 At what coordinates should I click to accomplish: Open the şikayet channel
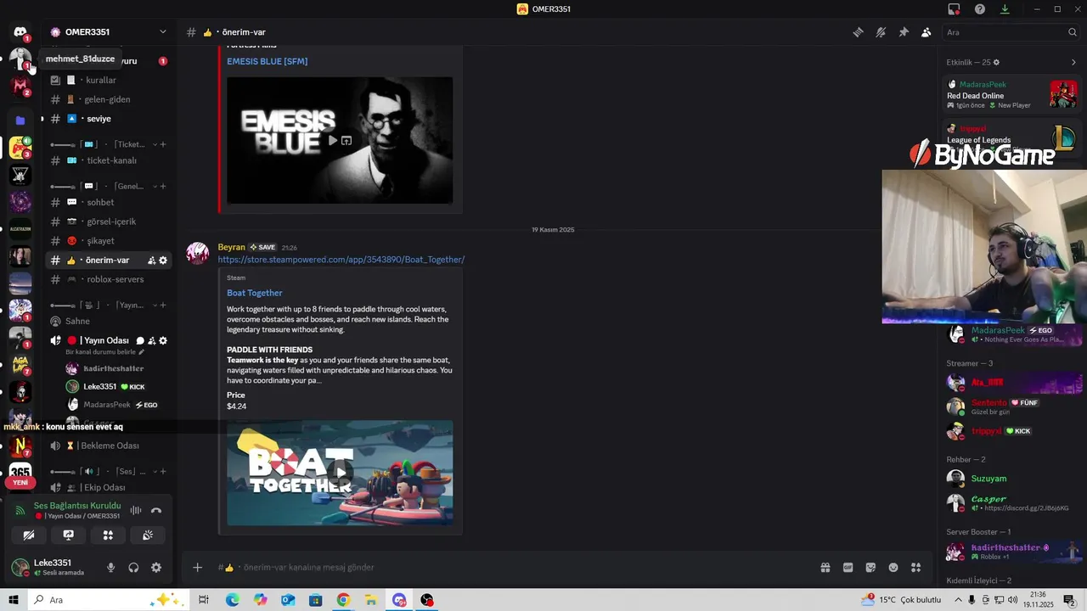109,241
